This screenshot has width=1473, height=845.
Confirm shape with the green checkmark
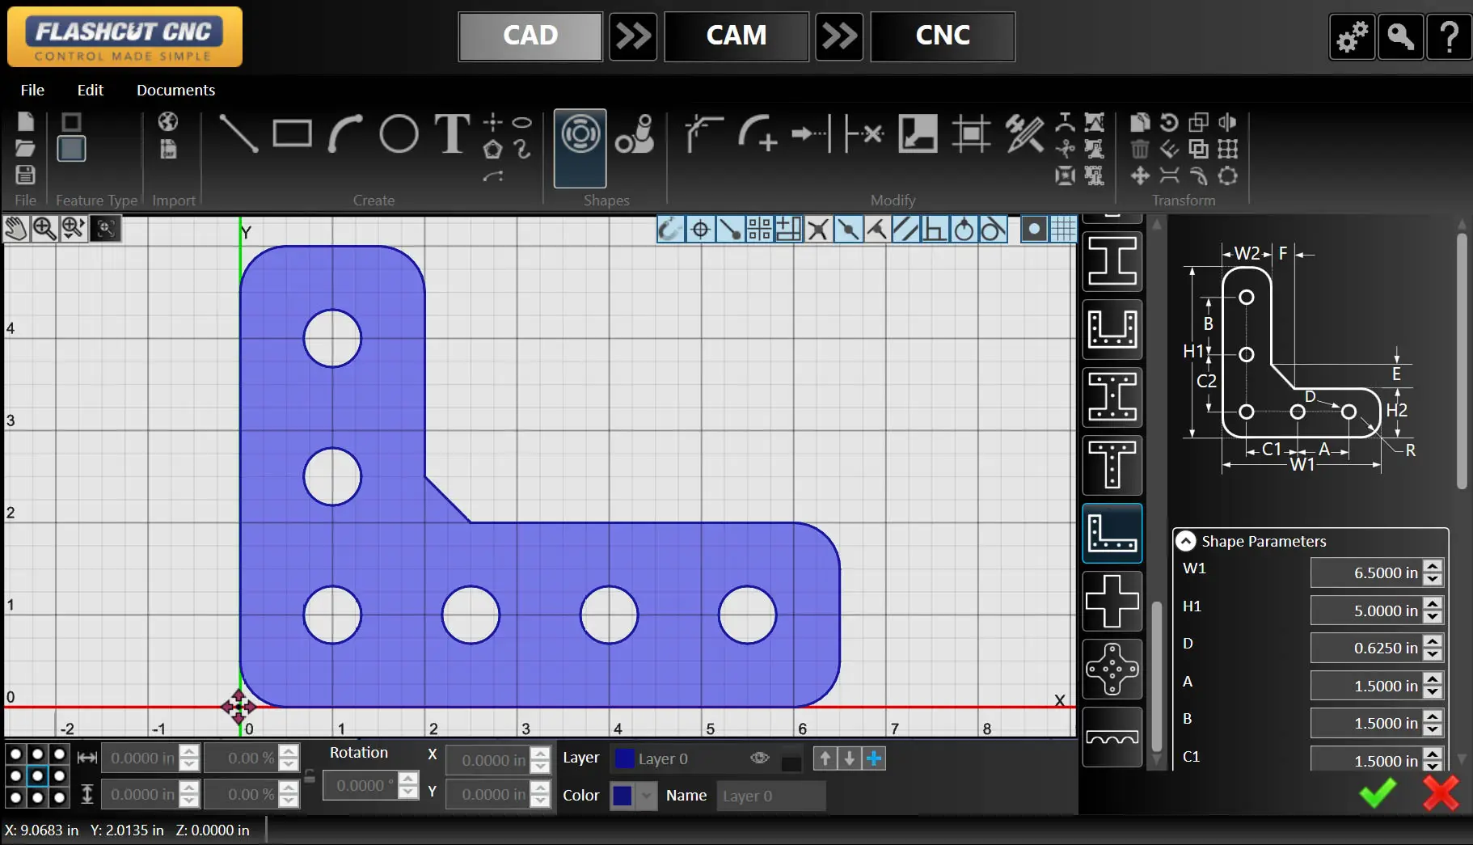click(x=1378, y=793)
